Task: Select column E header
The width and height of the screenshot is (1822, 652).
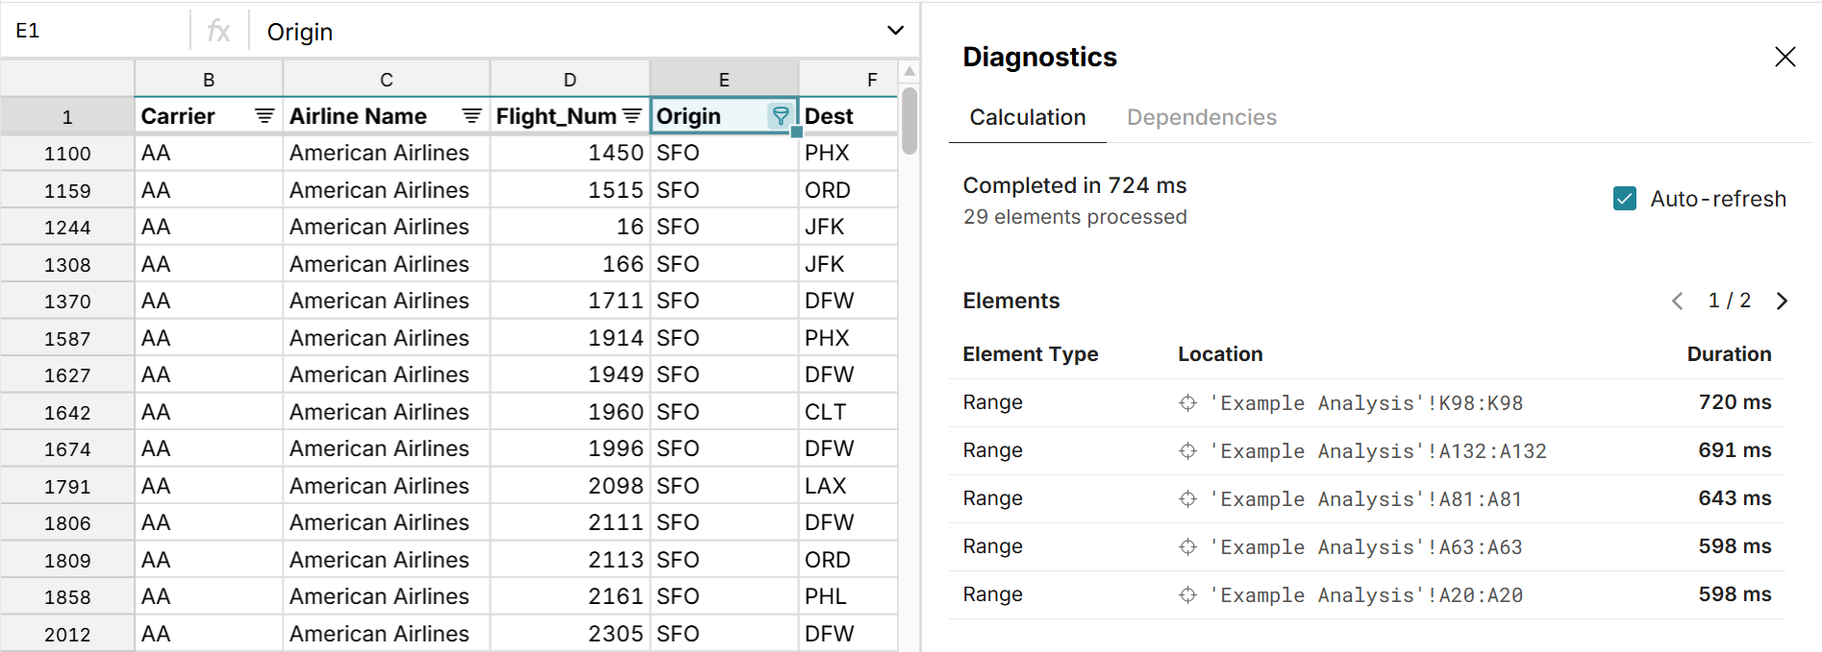Action: (x=724, y=80)
